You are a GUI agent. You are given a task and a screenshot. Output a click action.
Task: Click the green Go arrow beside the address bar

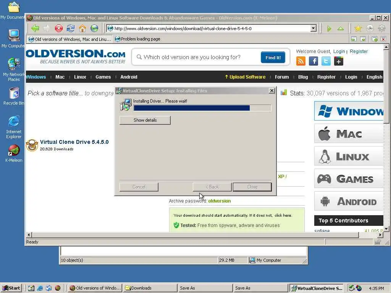329,29
